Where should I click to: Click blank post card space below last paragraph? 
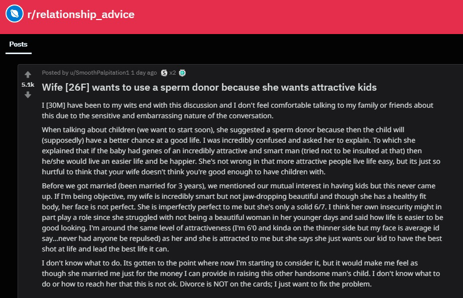pyautogui.click(x=236, y=293)
